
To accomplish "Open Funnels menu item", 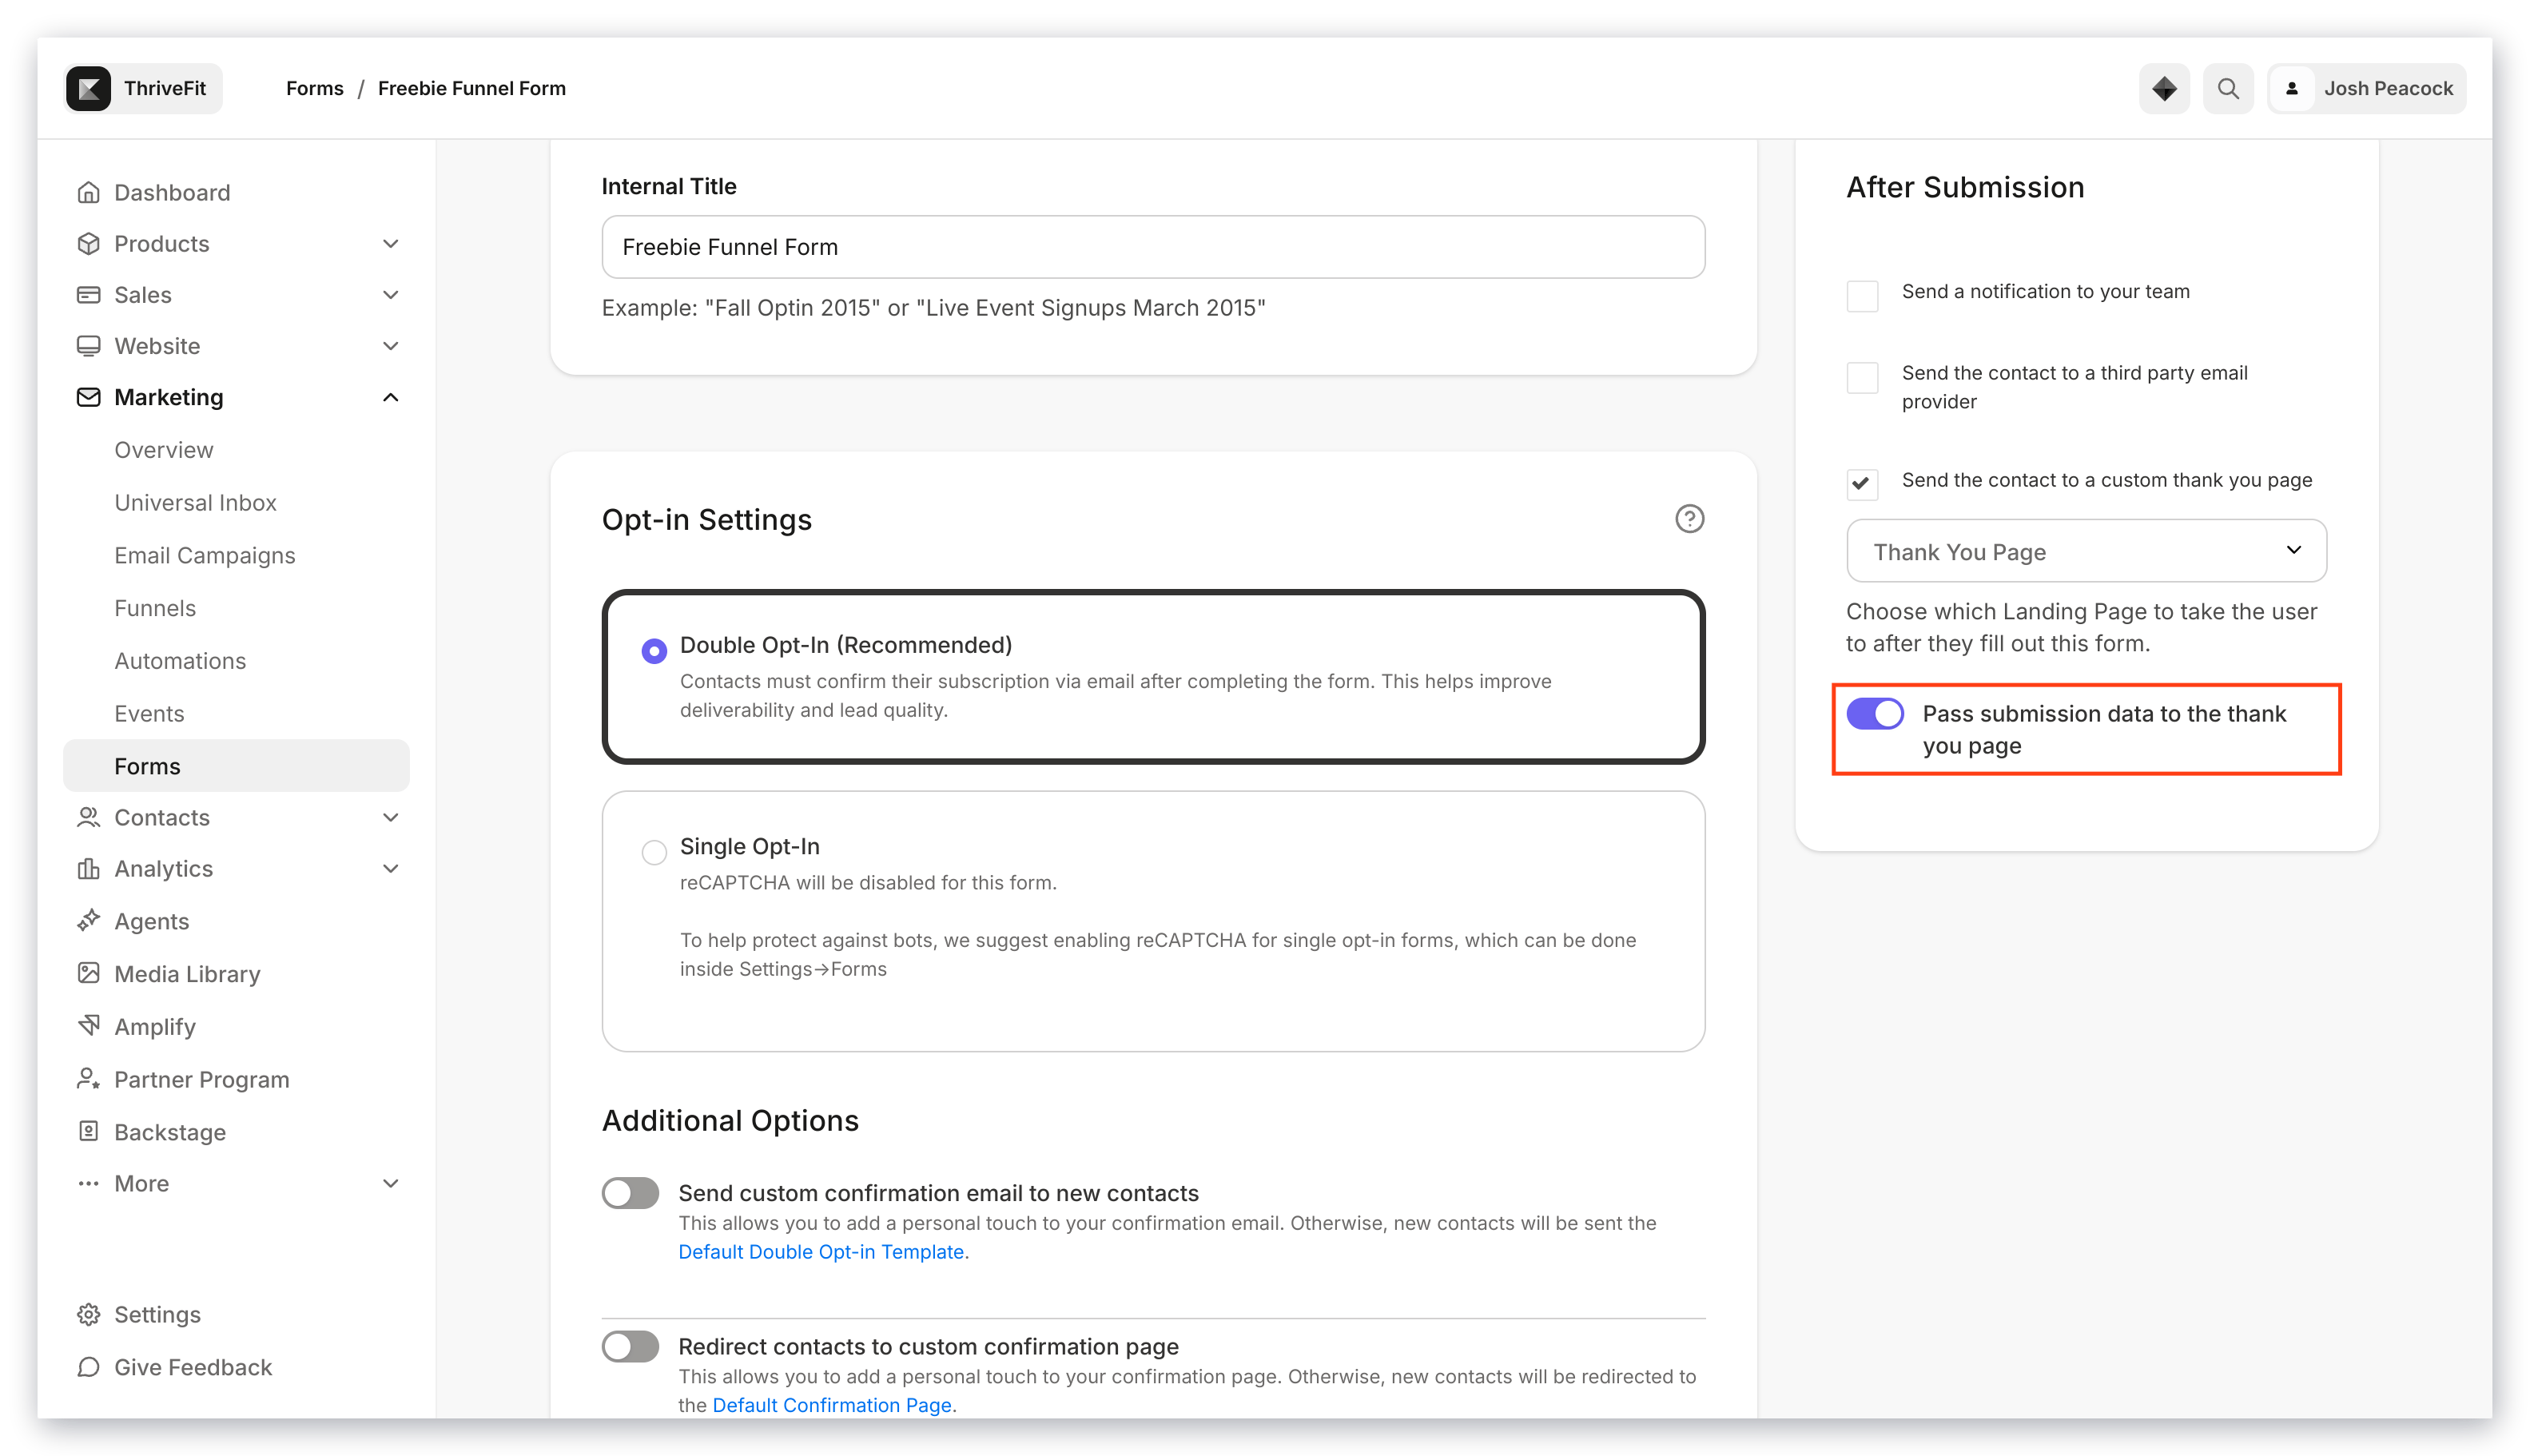I will click(x=155, y=608).
